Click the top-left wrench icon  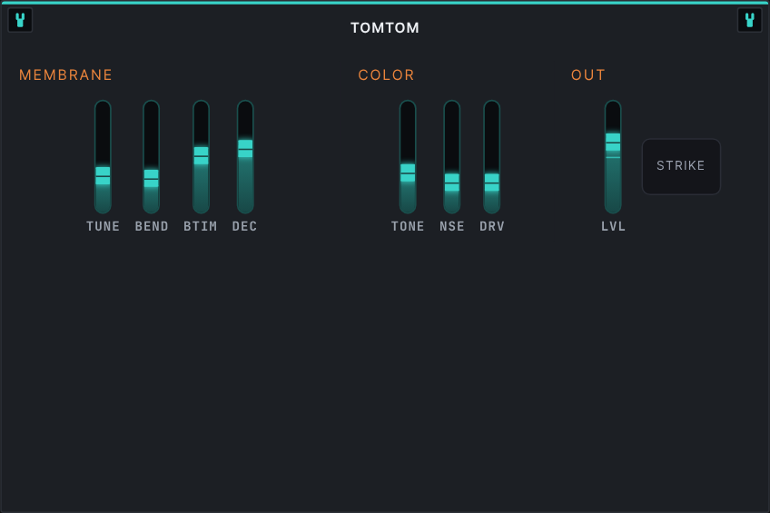coord(20,20)
